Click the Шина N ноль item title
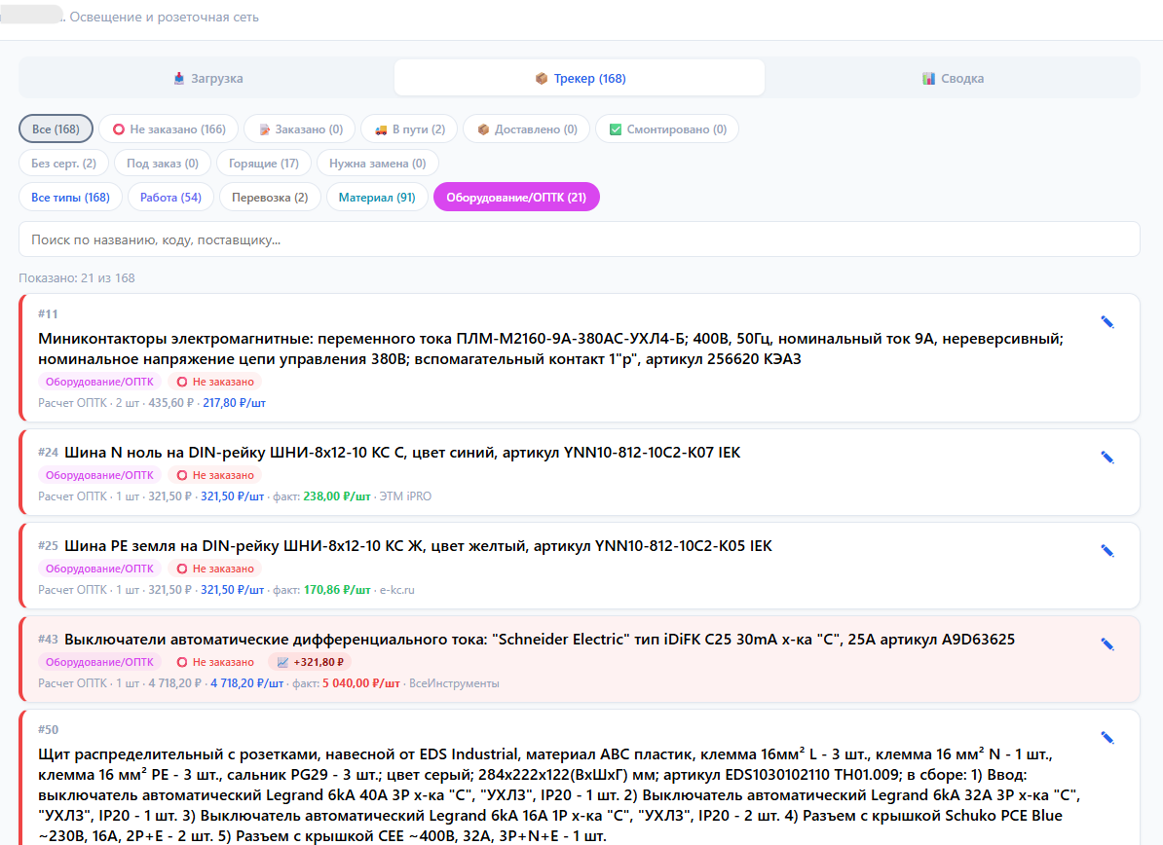The image size is (1163, 845). [x=402, y=452]
